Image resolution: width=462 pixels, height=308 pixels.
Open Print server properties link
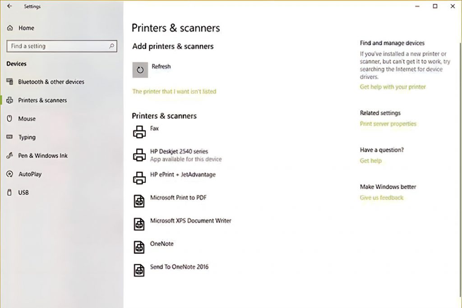tap(388, 124)
